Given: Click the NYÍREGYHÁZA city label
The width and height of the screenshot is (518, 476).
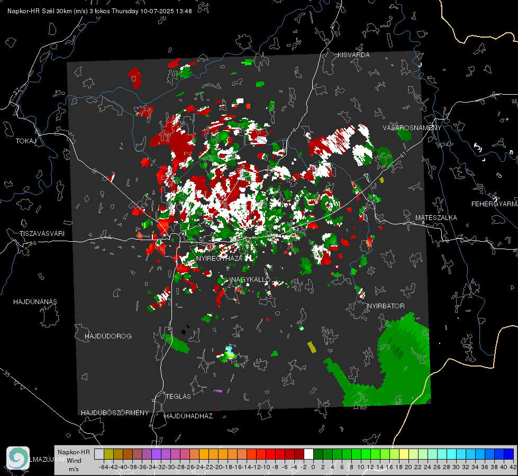Looking at the screenshot, I should [220, 258].
